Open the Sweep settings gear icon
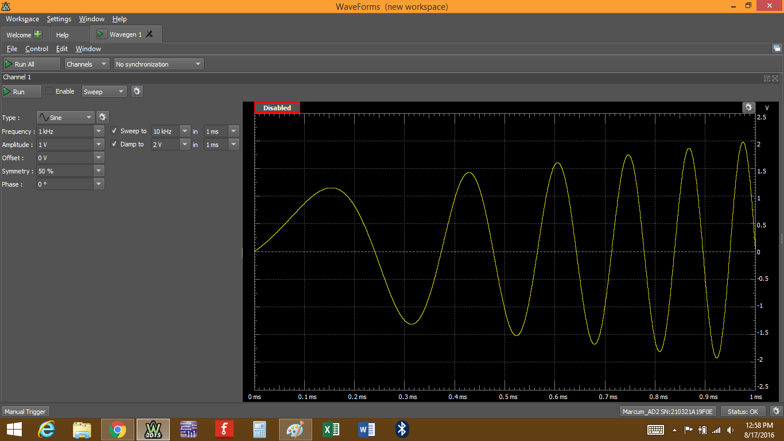This screenshot has height=441, width=784. click(137, 91)
